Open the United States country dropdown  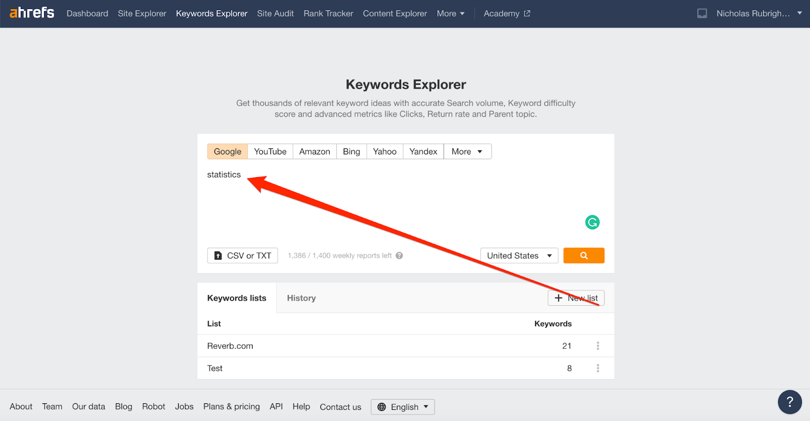pyautogui.click(x=519, y=256)
